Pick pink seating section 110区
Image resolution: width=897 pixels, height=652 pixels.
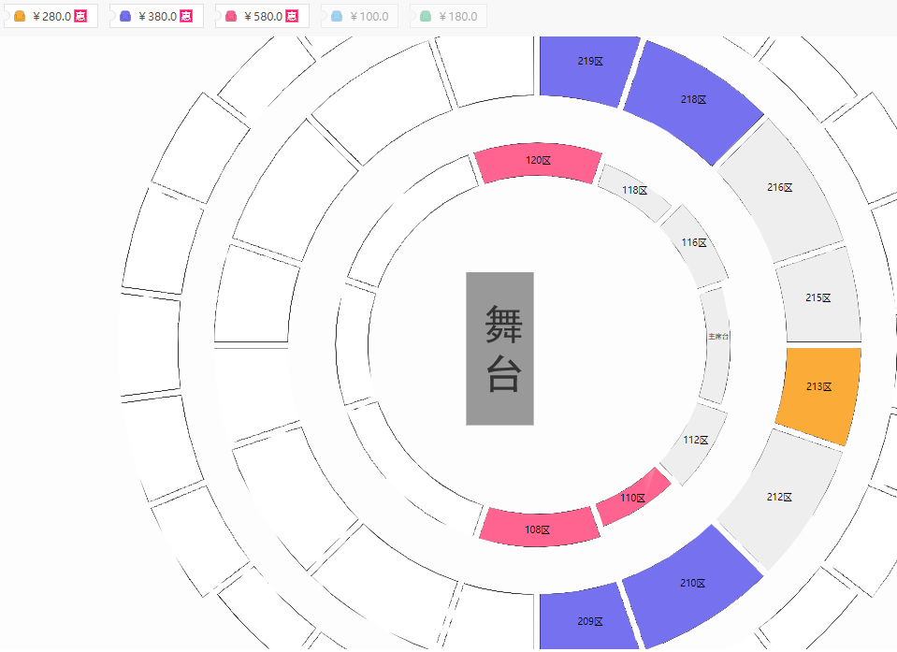tap(633, 497)
